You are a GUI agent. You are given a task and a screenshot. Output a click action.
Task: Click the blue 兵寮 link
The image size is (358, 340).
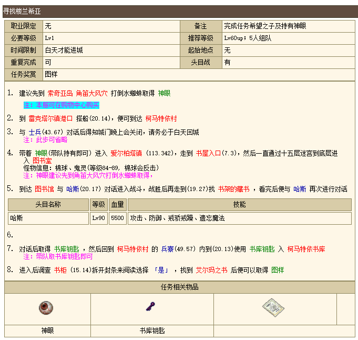tap(167, 249)
